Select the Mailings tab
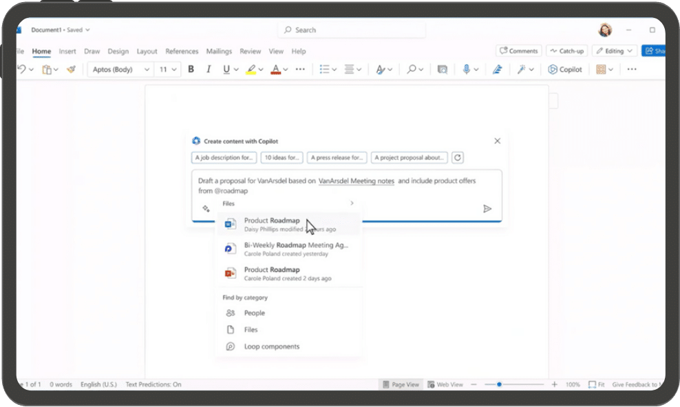The image size is (680, 407). (x=219, y=51)
